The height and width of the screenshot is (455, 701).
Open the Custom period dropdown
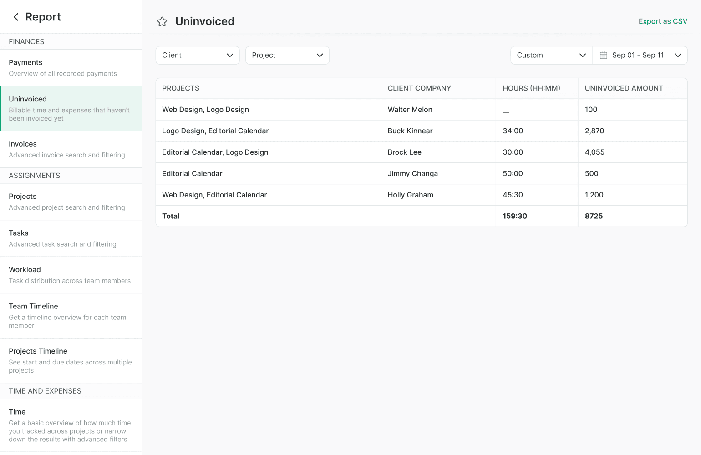click(x=551, y=55)
